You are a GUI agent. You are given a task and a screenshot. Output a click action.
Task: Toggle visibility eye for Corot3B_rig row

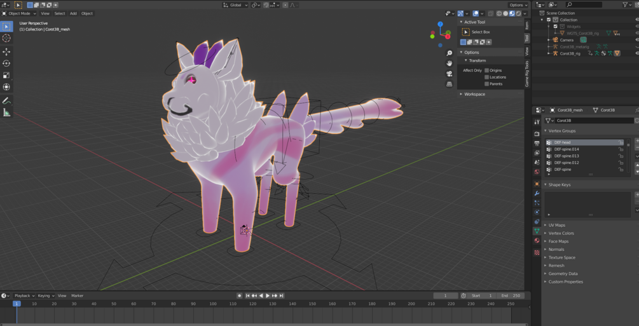click(x=637, y=53)
